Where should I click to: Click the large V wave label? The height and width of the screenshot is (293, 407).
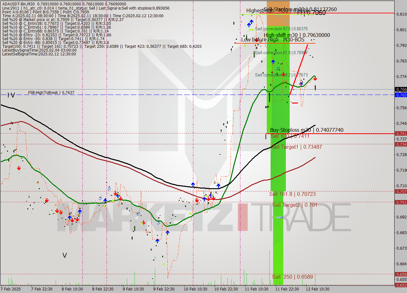[x=65, y=255]
